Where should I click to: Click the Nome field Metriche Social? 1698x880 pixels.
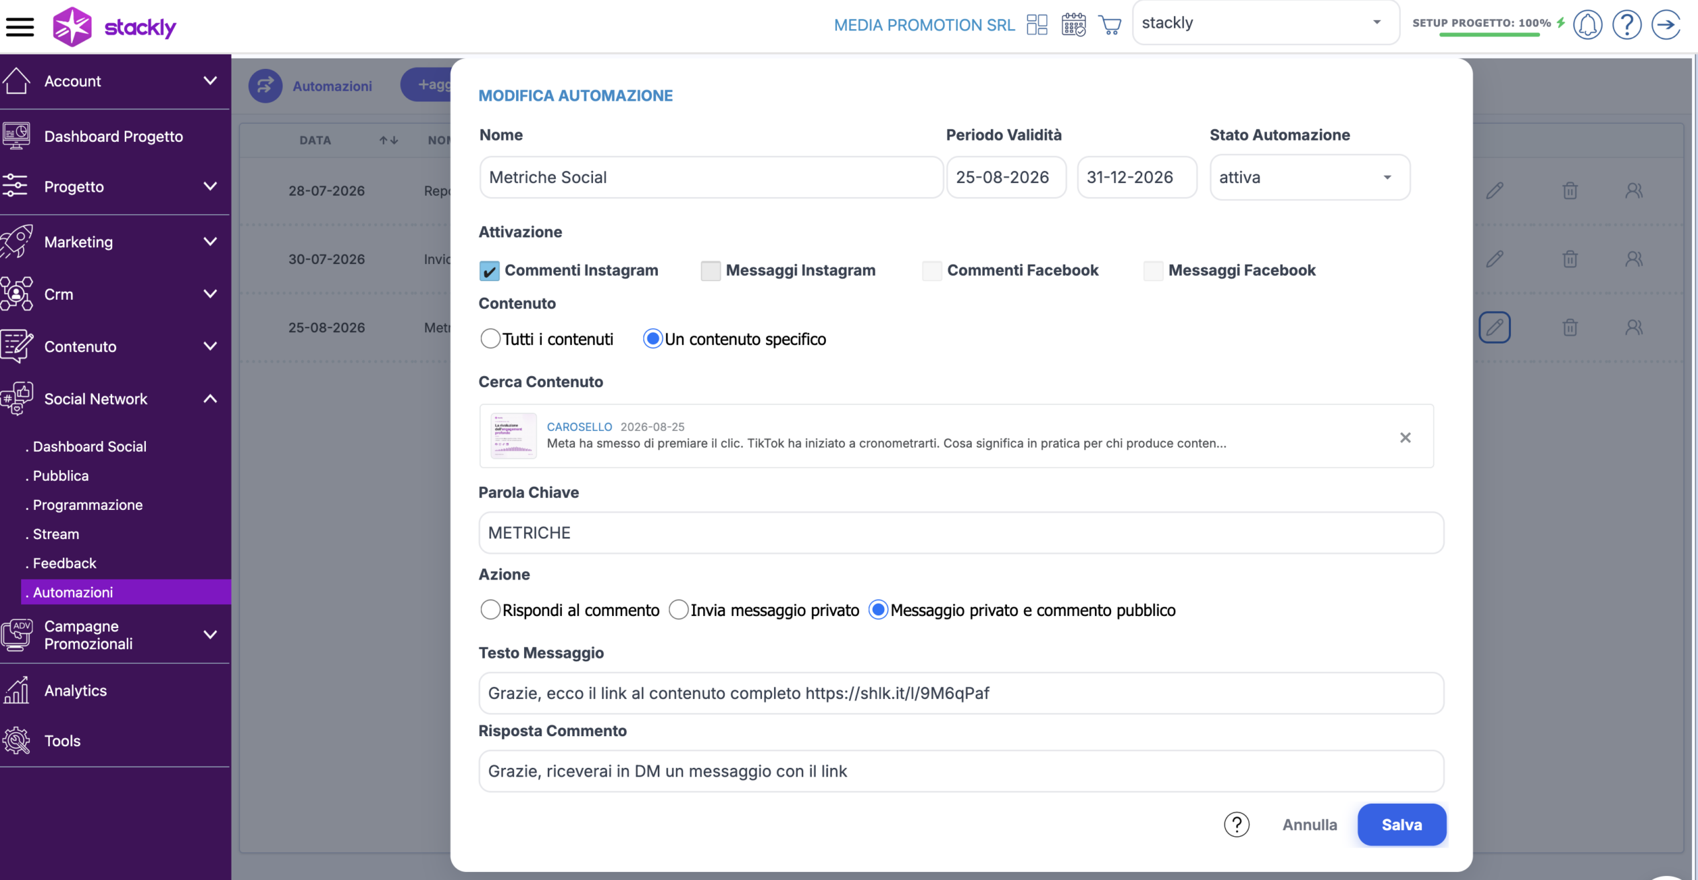[711, 177]
